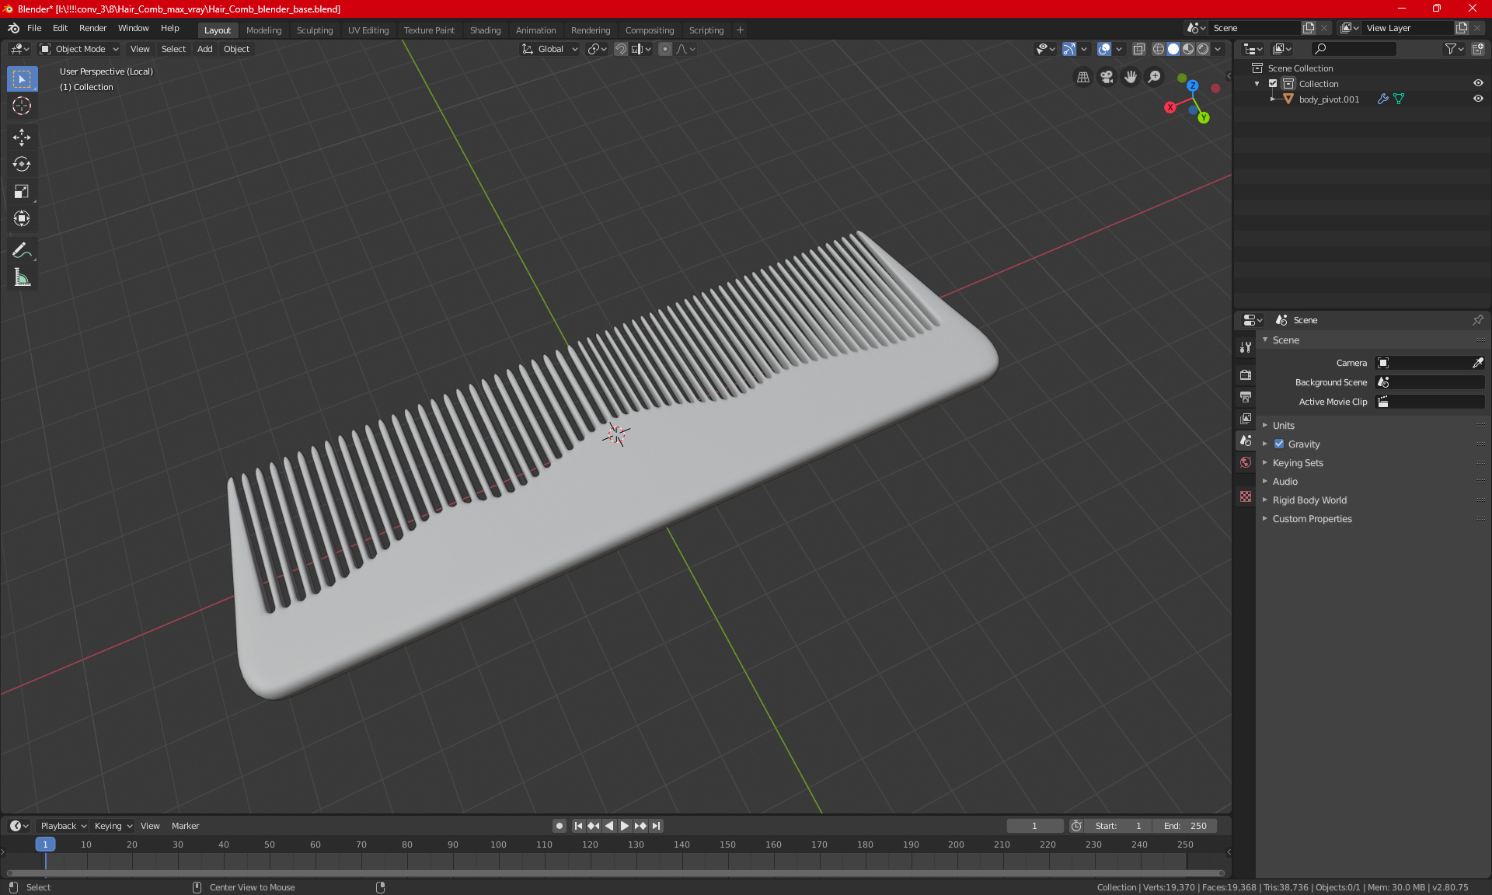Expand the Audio panel
Screen dimensions: 1492x895
coord(1285,482)
